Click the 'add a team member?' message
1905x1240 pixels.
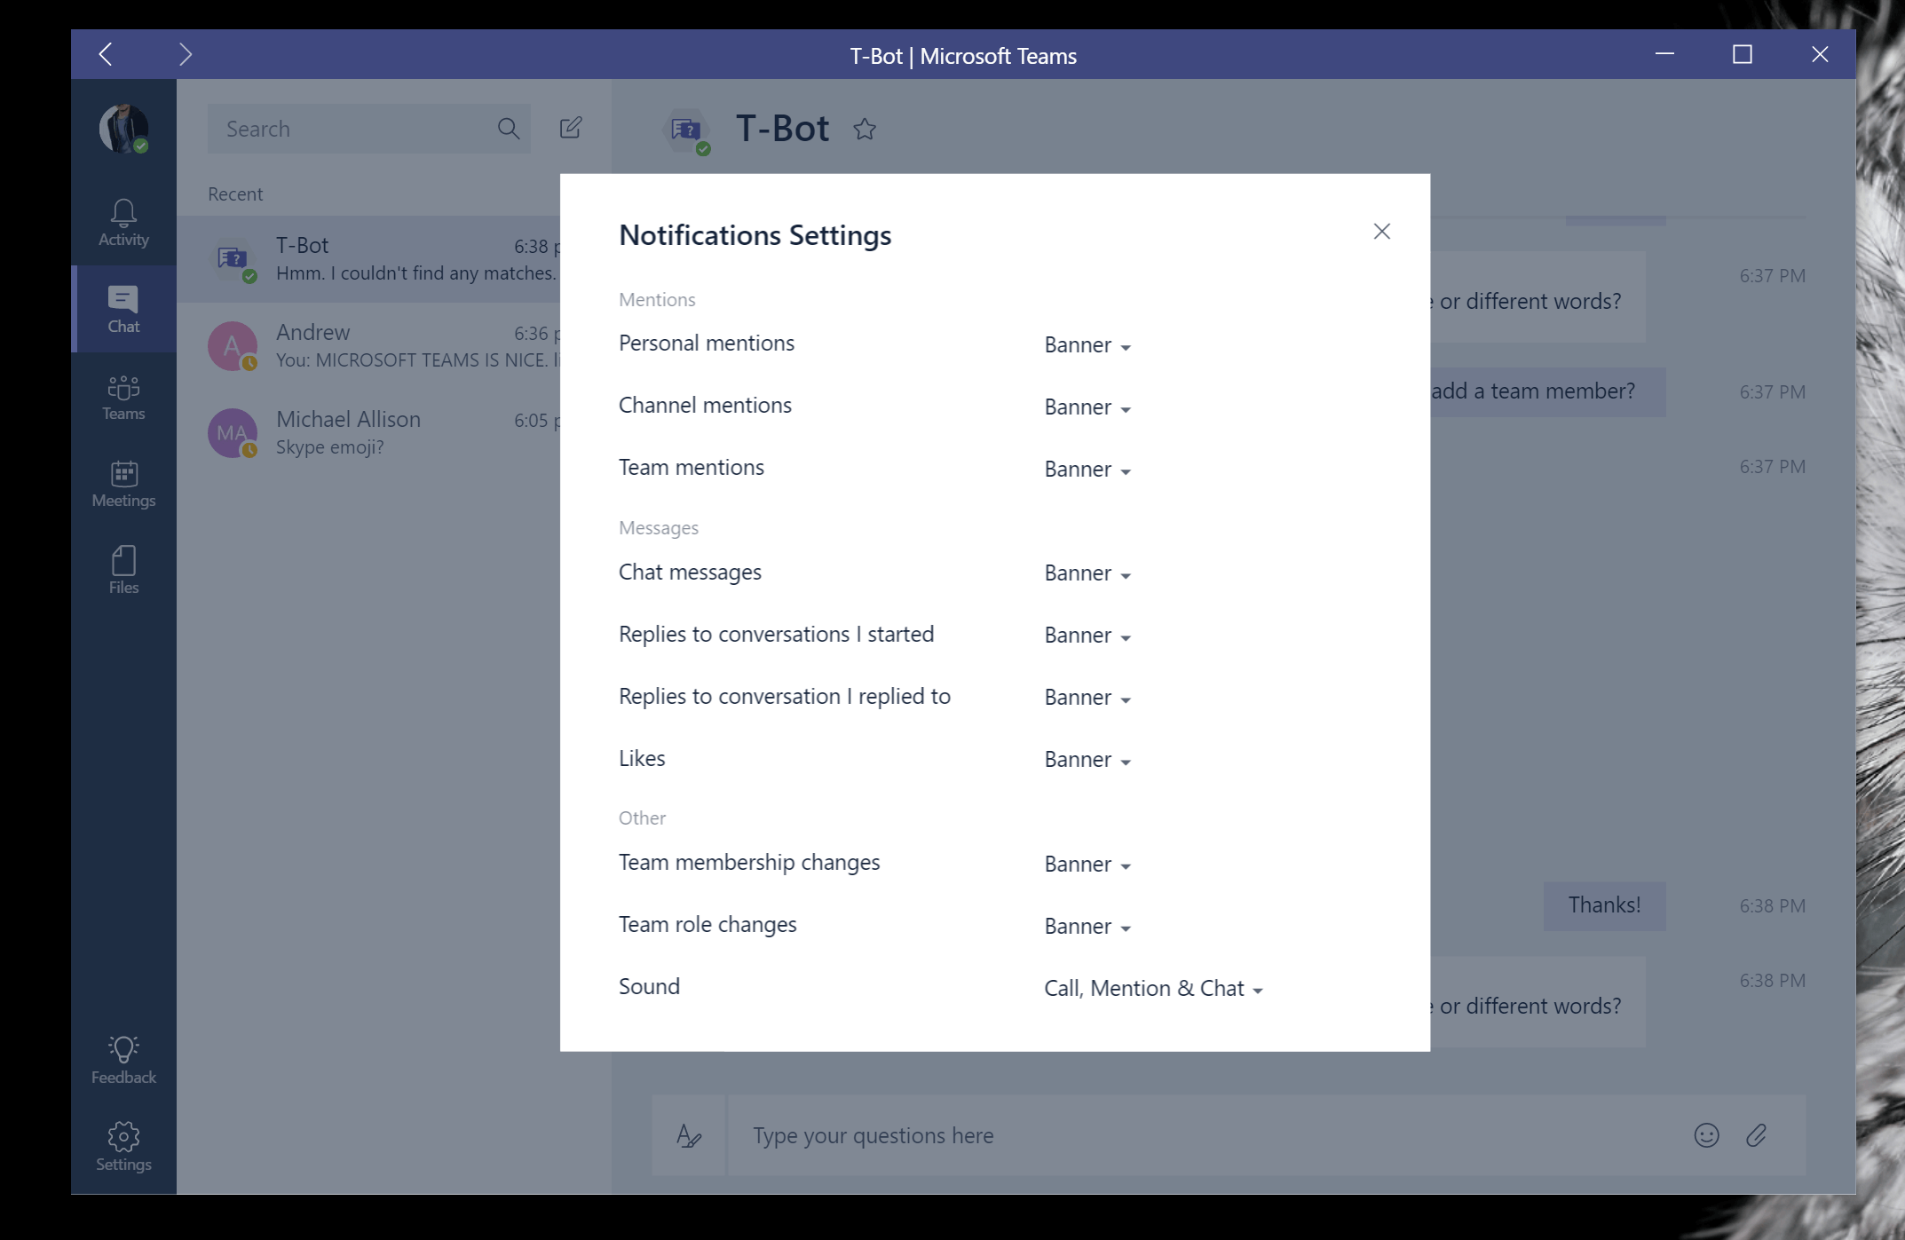(x=1547, y=391)
